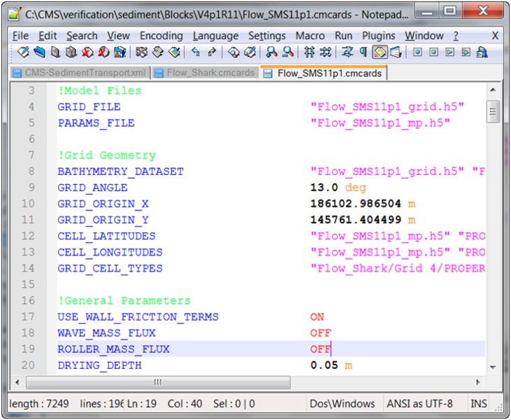Click the Copy toolbar icon
This screenshot has width=511, height=420.
158,52
